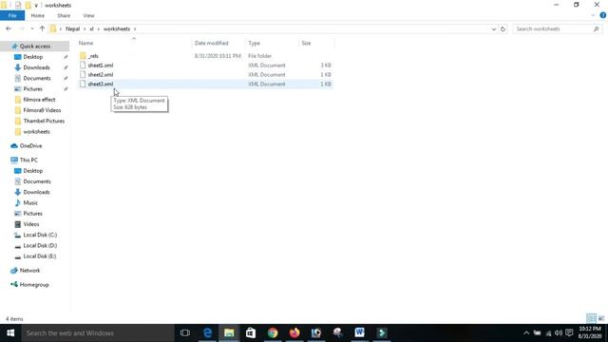Show hidden system tray icons
The height and width of the screenshot is (342, 608).
[526, 332]
